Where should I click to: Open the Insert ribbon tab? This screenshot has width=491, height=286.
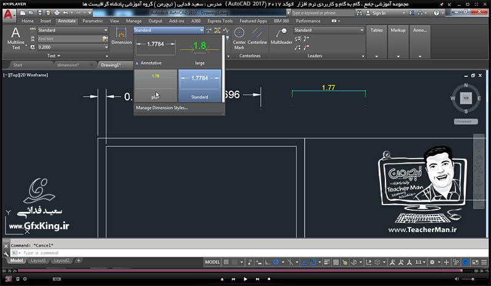pyautogui.click(x=45, y=21)
